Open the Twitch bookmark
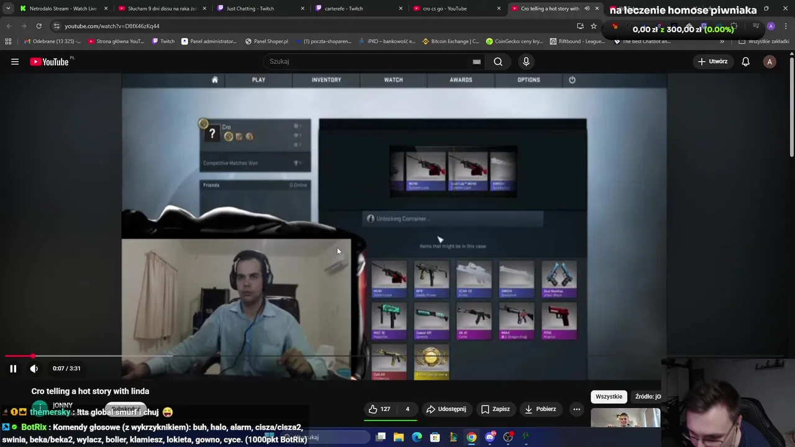 (163, 41)
